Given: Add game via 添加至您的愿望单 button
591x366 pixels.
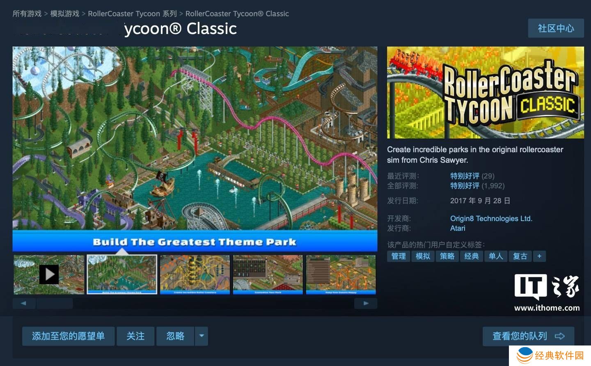Looking at the screenshot, I should (x=68, y=336).
